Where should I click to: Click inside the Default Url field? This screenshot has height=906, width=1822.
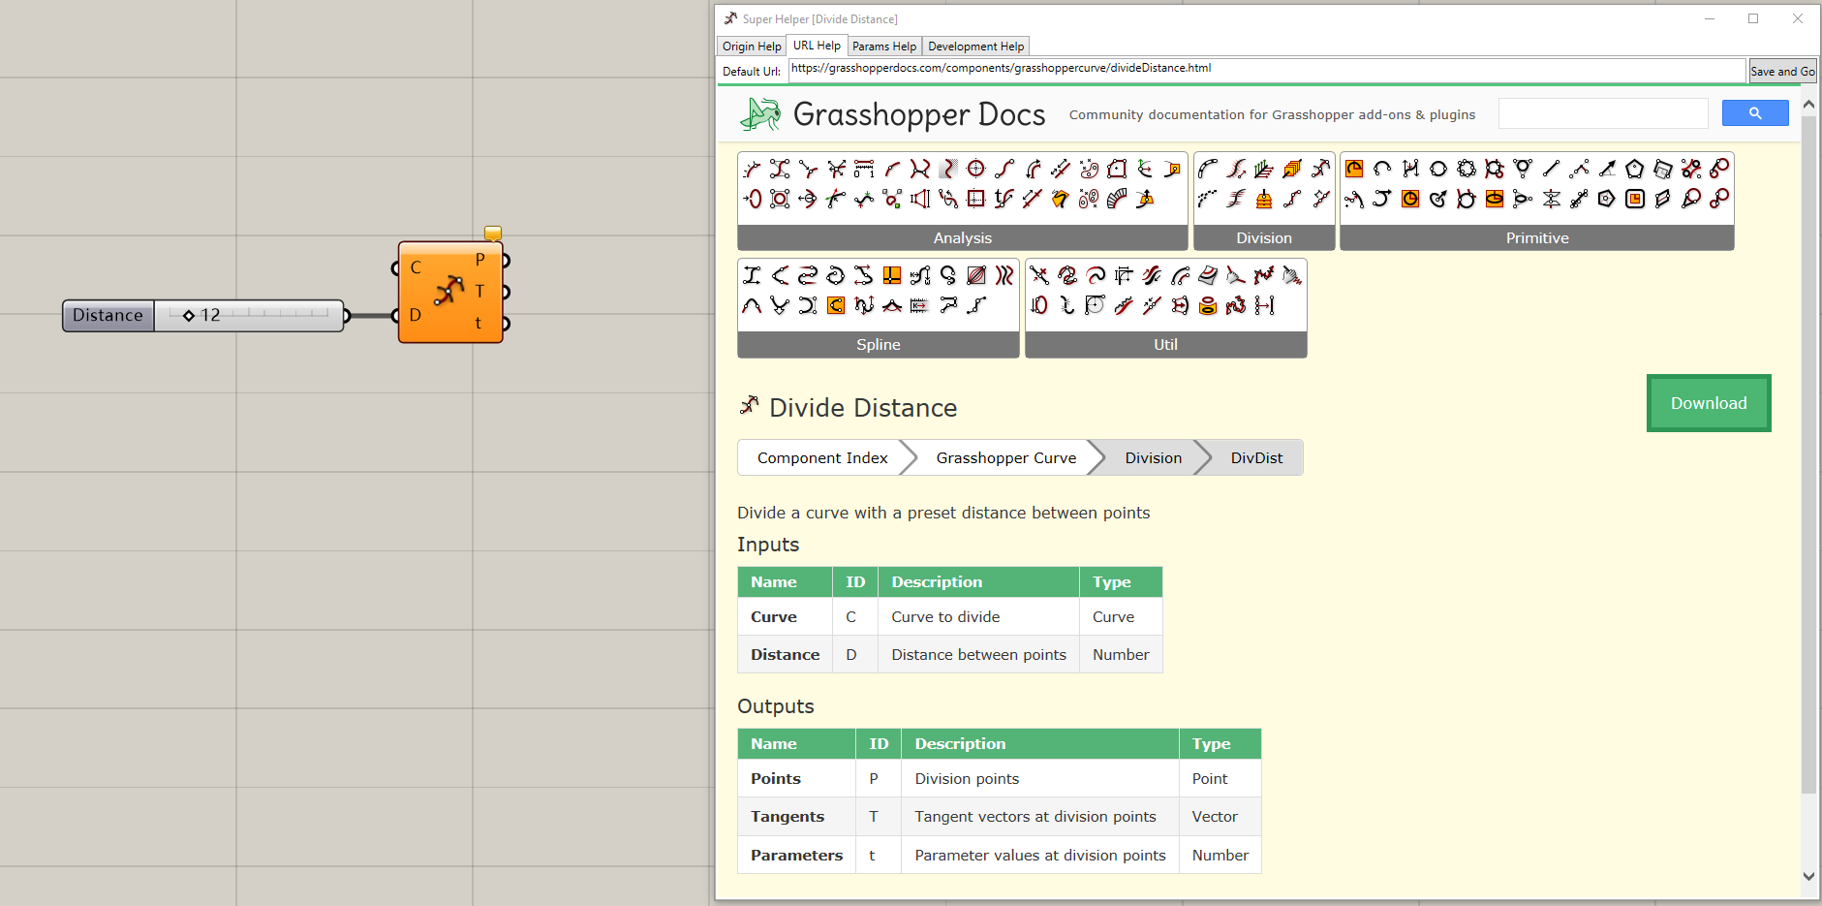1267,70
